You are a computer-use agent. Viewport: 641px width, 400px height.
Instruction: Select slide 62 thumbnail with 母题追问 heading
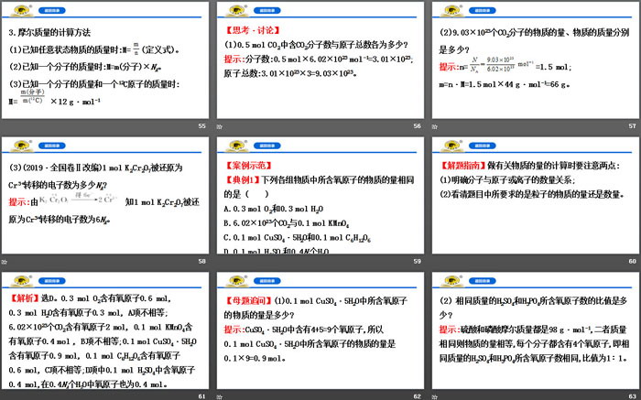pyautogui.click(x=320, y=330)
